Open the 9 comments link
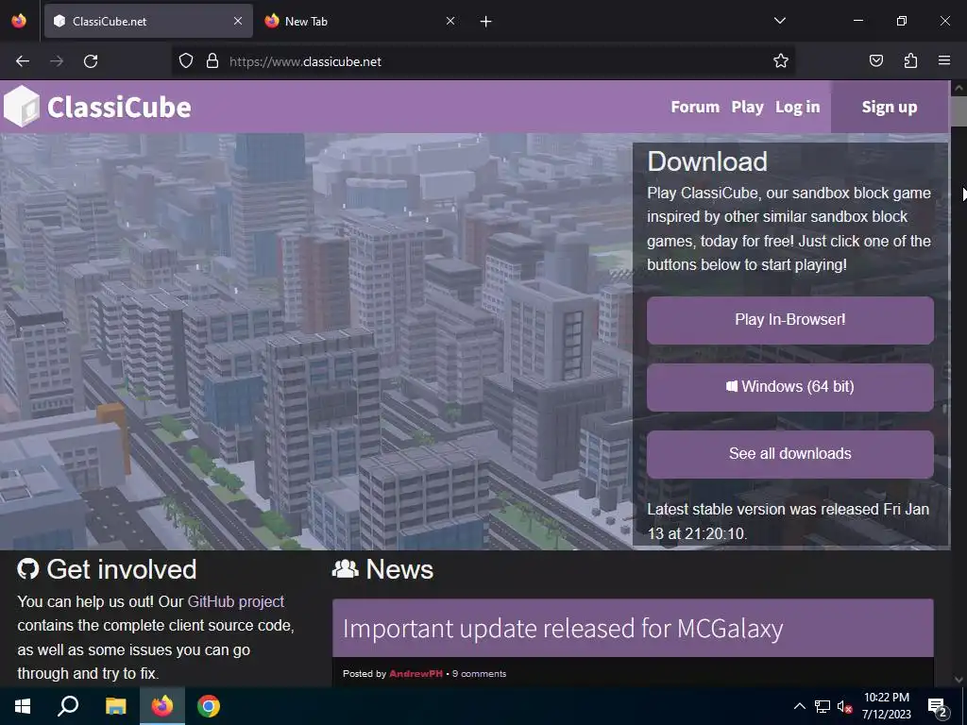The width and height of the screenshot is (967, 725). pyautogui.click(x=479, y=674)
